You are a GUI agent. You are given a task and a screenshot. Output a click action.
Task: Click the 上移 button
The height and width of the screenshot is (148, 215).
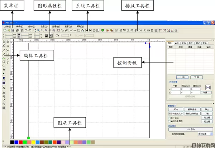[182, 77]
